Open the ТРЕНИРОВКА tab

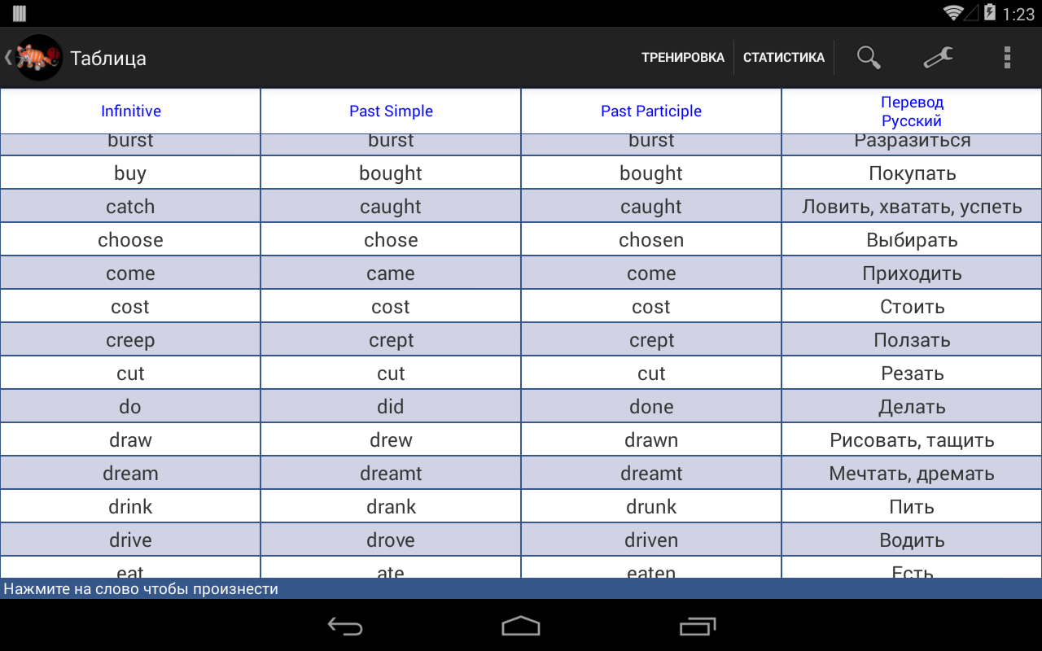pyautogui.click(x=682, y=58)
